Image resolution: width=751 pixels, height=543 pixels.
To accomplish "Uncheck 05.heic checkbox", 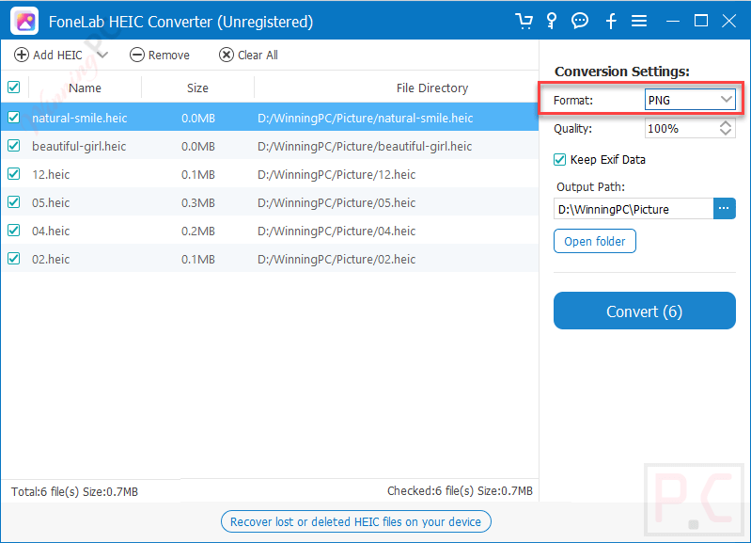I will 14,202.
